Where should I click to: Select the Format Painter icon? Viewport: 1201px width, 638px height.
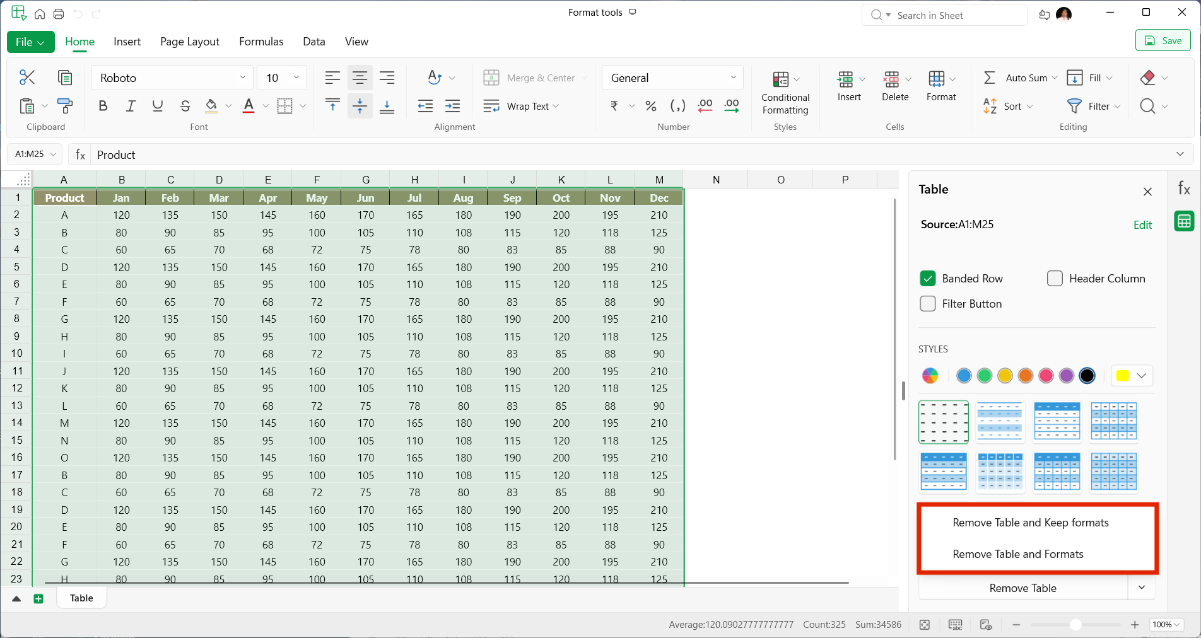point(64,106)
